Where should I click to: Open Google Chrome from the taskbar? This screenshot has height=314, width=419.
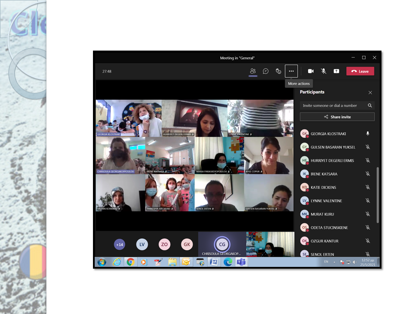click(130, 262)
